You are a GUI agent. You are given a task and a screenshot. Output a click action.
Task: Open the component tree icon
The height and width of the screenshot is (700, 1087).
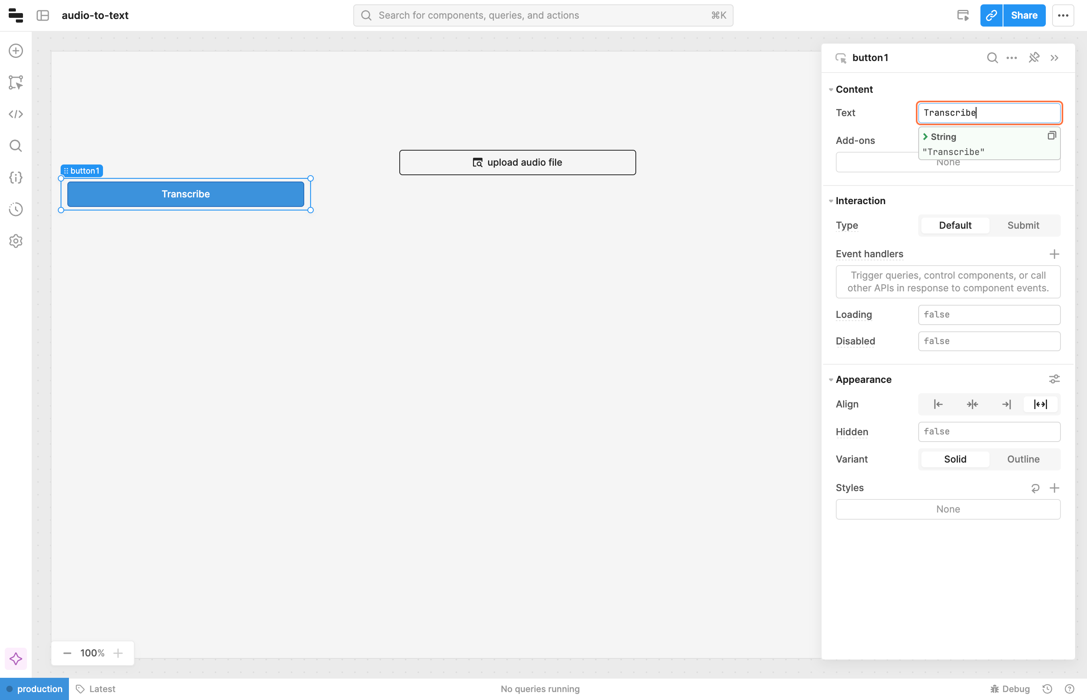point(16,82)
